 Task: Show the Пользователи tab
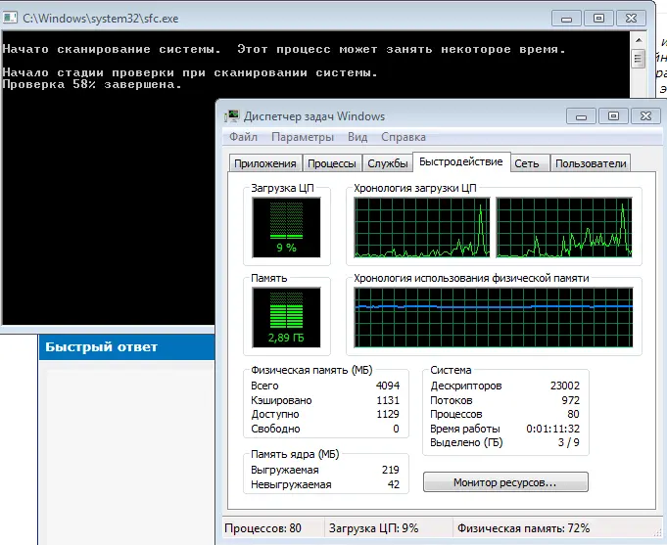(x=591, y=163)
